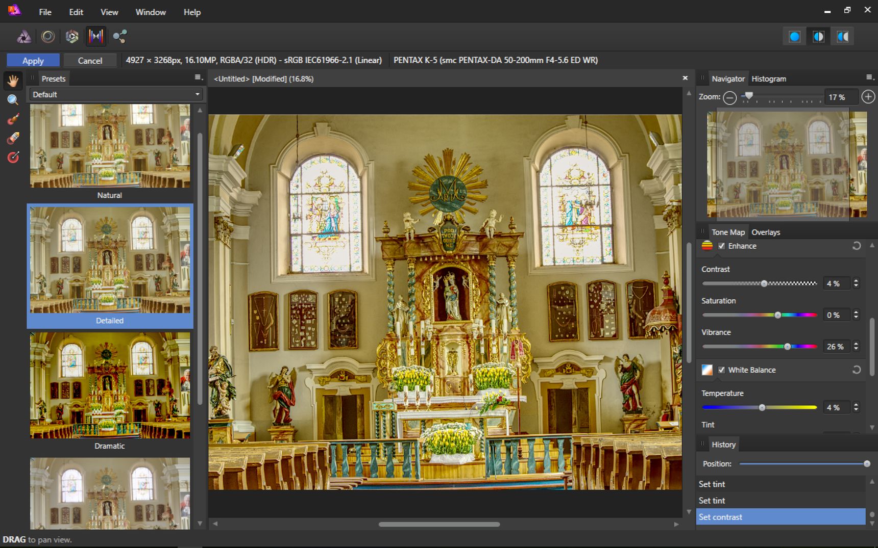This screenshot has width=878, height=548.
Task: Click the History Position slider handle
Action: coord(867,464)
